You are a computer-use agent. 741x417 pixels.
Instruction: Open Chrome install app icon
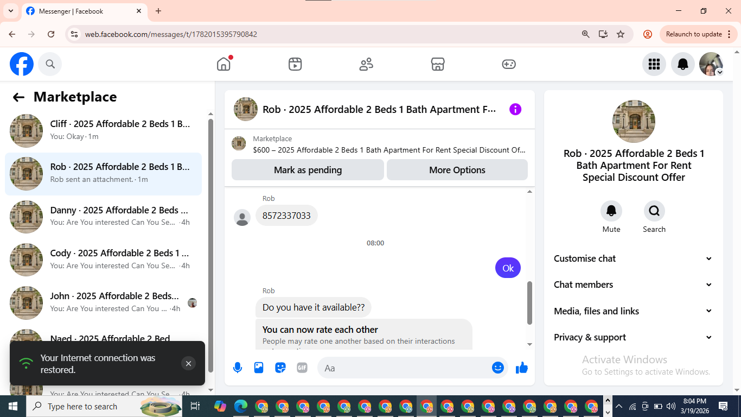[603, 34]
